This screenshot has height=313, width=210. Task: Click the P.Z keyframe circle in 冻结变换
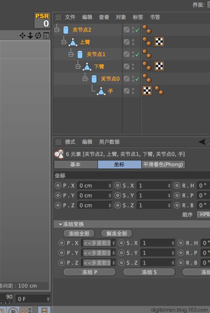click(62, 263)
